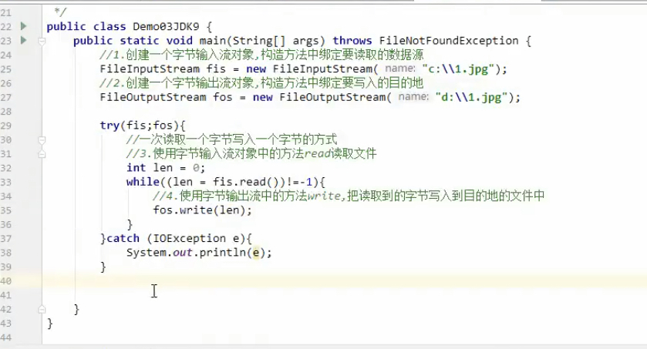Click the variable fos declared on line 27
The image size is (647, 349).
(x=223, y=98)
